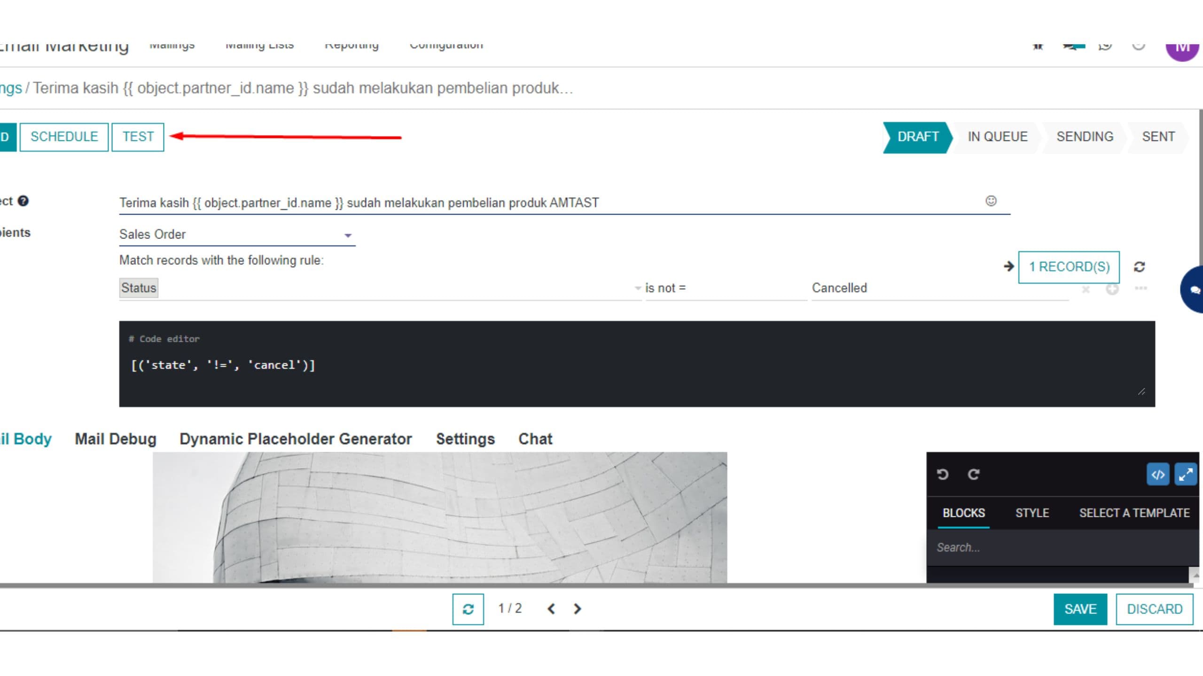
Task: Switch editor to HTML code view
Action: pos(1158,475)
